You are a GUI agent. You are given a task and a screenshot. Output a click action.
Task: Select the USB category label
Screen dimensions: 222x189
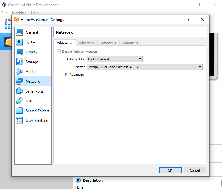[x=29, y=101]
